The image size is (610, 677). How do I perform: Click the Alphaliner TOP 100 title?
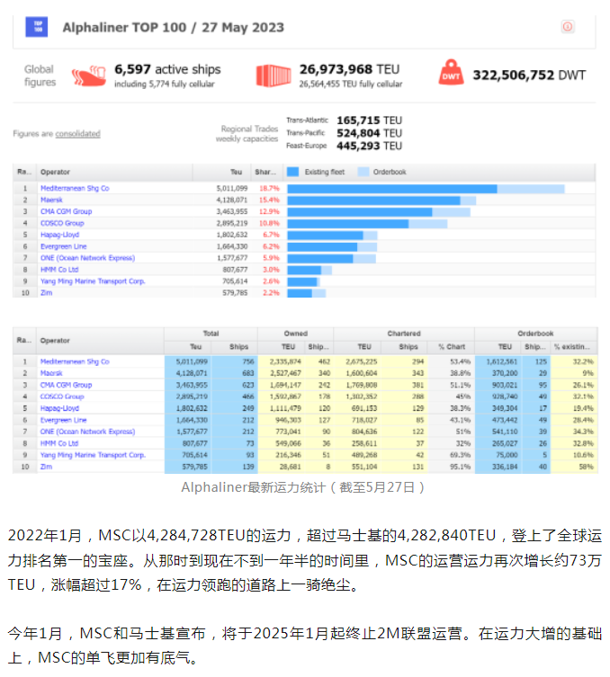click(x=174, y=27)
